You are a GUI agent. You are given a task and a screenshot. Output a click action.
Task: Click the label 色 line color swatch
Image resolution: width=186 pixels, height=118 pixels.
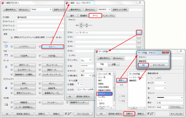86,66
